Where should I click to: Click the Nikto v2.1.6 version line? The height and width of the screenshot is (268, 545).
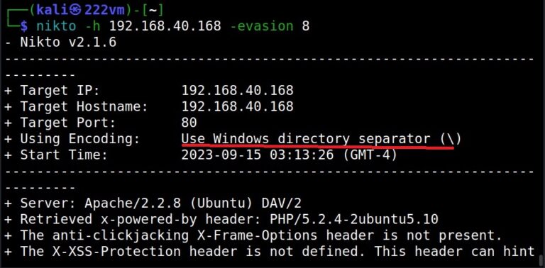(x=60, y=43)
